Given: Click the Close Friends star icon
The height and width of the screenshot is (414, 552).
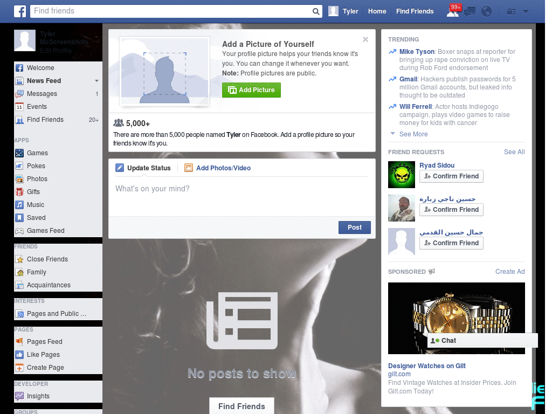Looking at the screenshot, I should [x=19, y=259].
